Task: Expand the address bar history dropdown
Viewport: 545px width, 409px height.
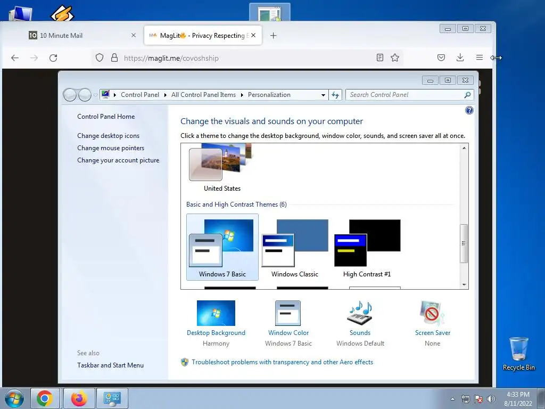Action: pyautogui.click(x=323, y=95)
